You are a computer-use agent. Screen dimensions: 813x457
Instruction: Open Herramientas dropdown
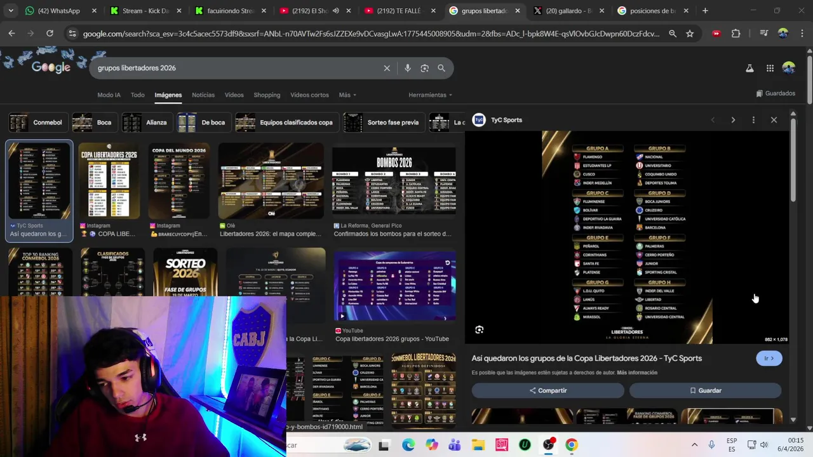pos(430,95)
